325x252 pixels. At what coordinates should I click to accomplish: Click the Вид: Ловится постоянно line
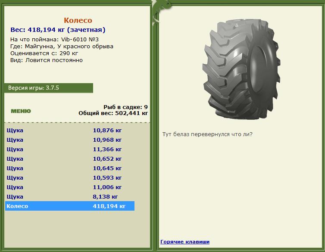coord(47,60)
